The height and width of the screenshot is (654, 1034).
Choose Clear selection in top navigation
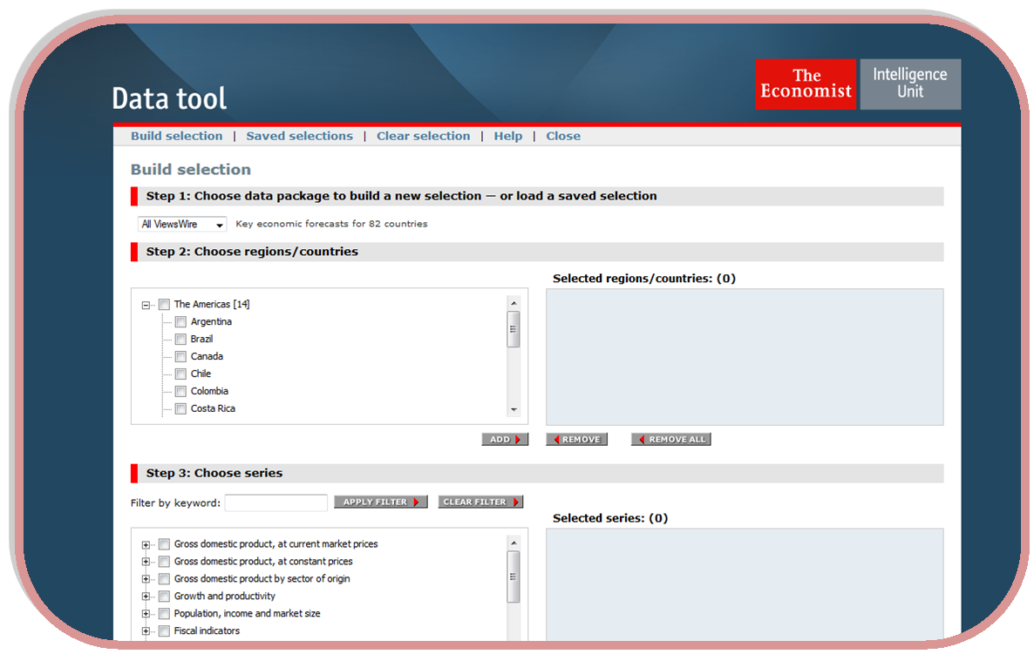point(423,136)
